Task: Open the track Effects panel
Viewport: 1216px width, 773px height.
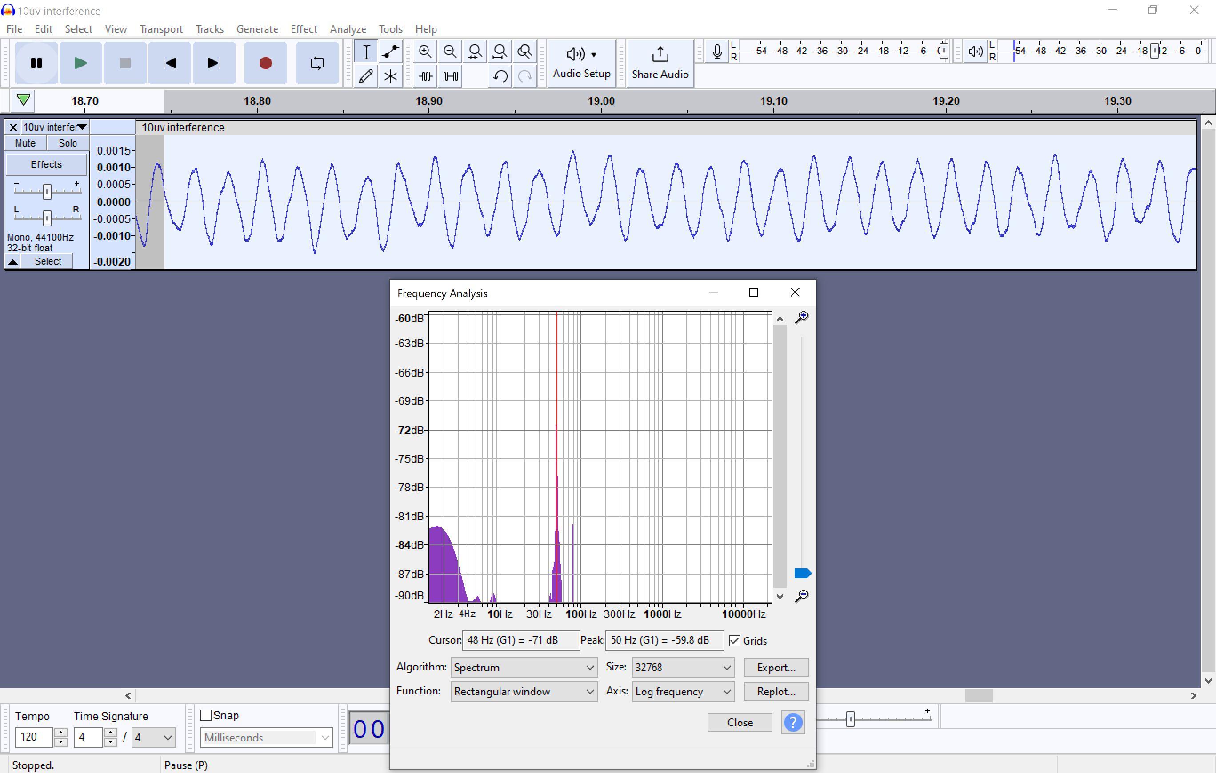Action: tap(46, 164)
